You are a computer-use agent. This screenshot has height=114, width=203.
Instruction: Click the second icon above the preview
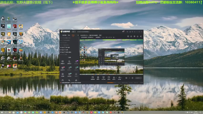[x=131, y=36]
